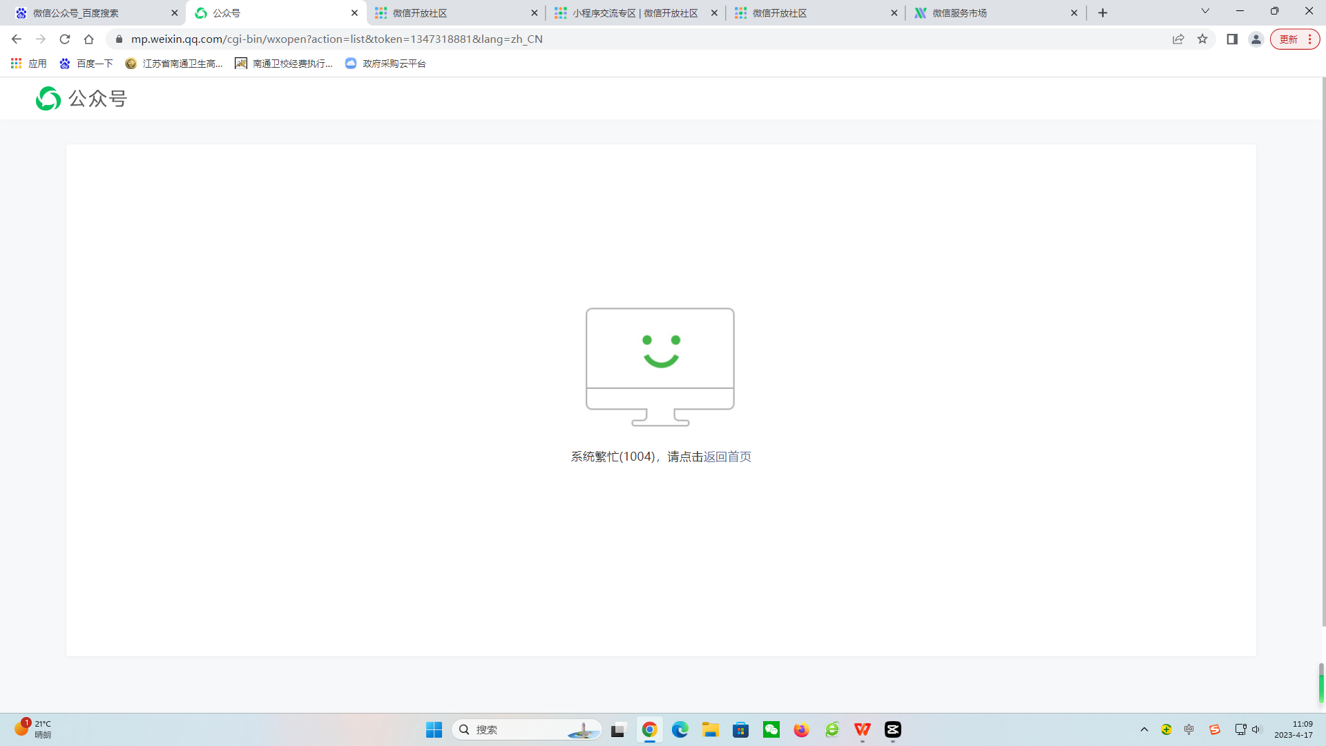Open the Chrome profile avatar menu

[1256, 39]
